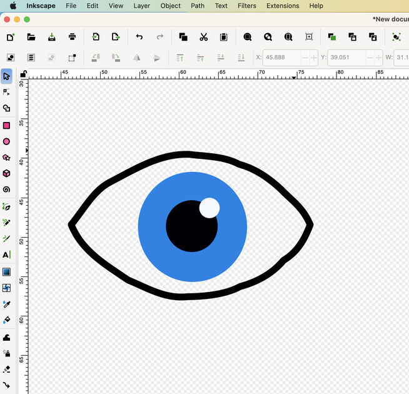The height and width of the screenshot is (394, 409).
Task: Rotate selection 90 degrees clockwise
Action: [x=116, y=58]
